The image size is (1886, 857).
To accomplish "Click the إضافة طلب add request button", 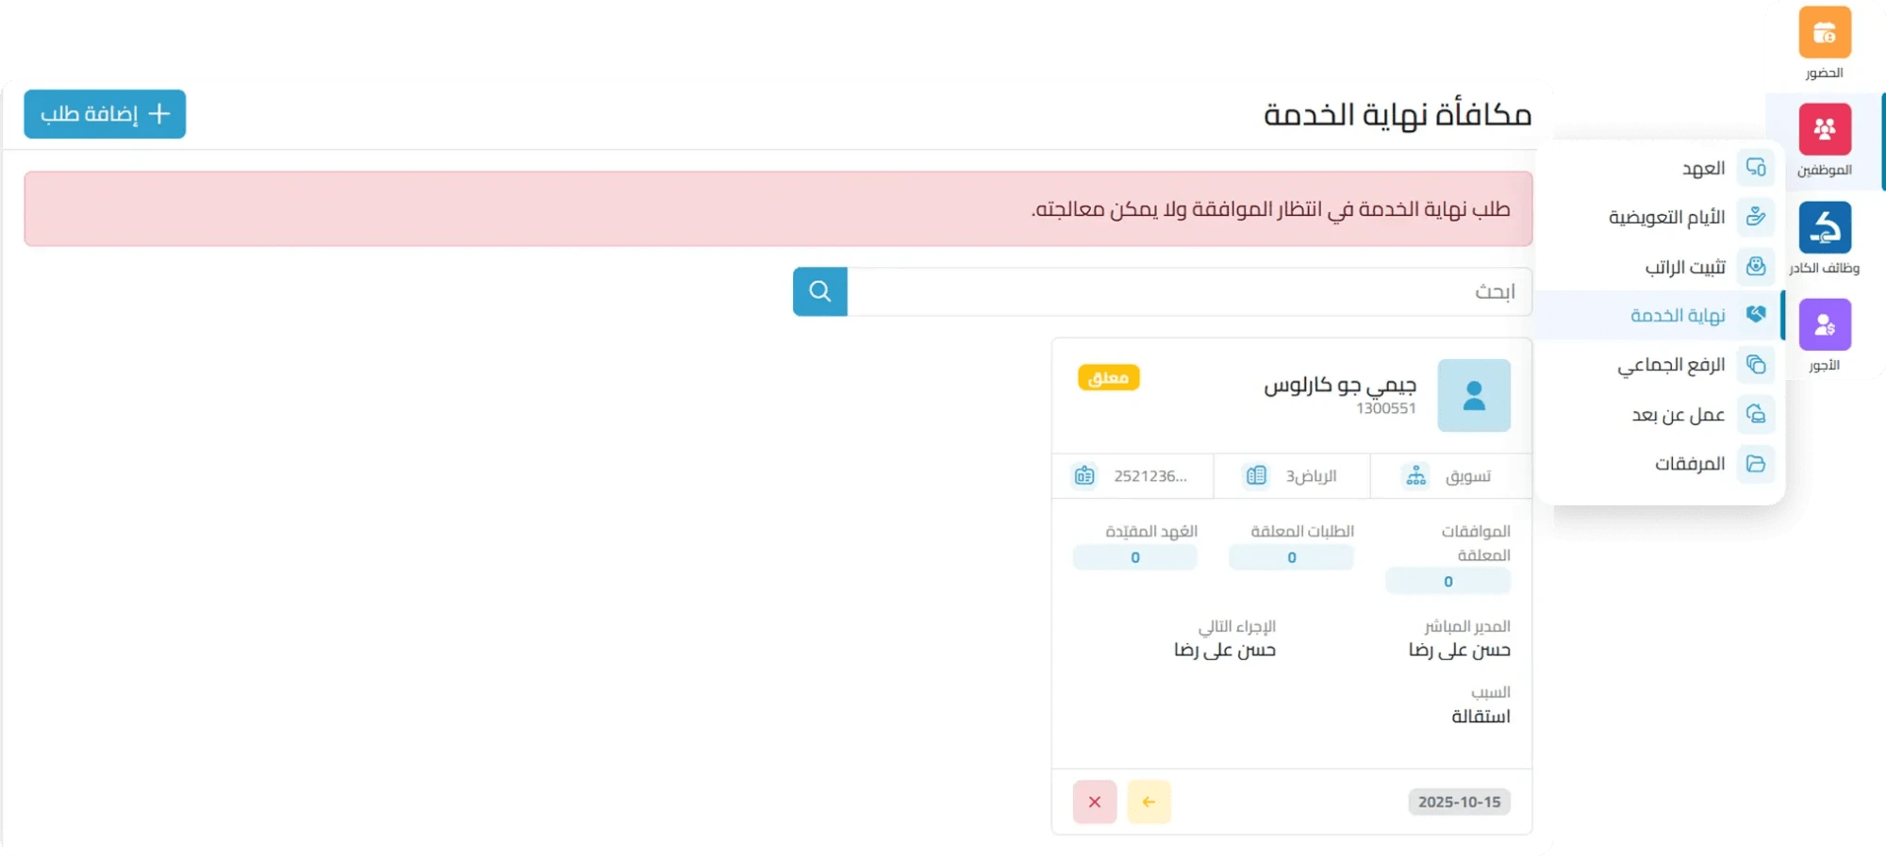I will coord(105,114).
